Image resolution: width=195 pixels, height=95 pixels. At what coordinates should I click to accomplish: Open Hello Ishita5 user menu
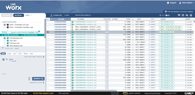click(187, 3)
